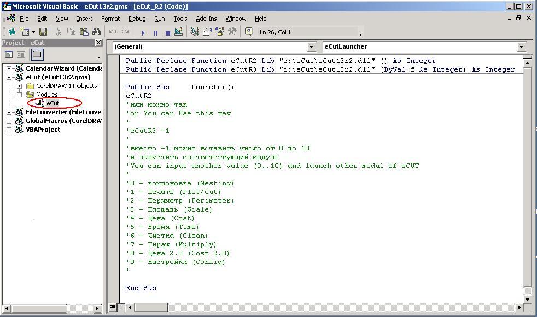The image size is (537, 317).
Task: Click the Copy toolbar icon
Action: 71,32
